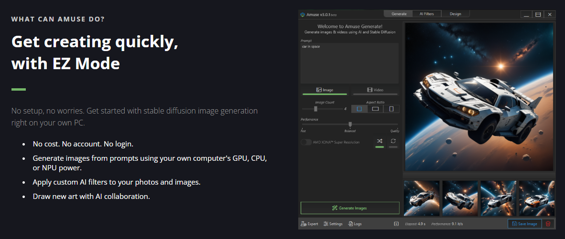Pick the portrait aspect ratio icon
Screen dimensions: 565x239
[x=391, y=109]
